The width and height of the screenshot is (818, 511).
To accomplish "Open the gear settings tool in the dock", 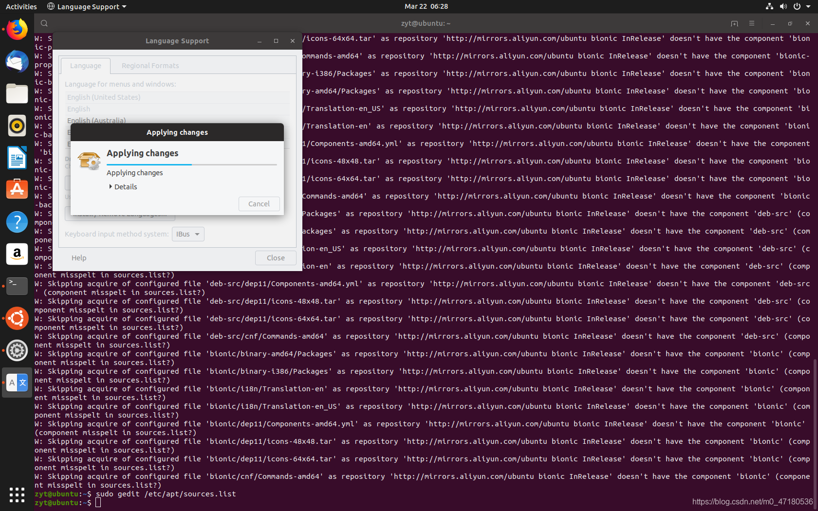I will pos(17,350).
